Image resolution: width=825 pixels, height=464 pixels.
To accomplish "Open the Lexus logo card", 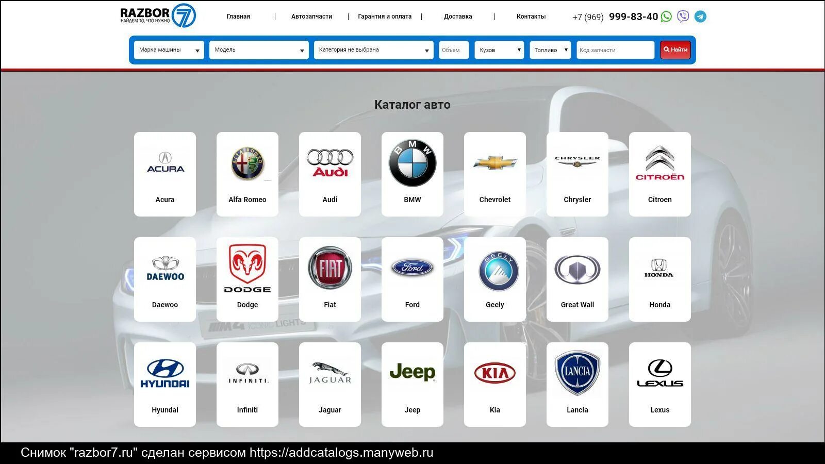I will [660, 384].
